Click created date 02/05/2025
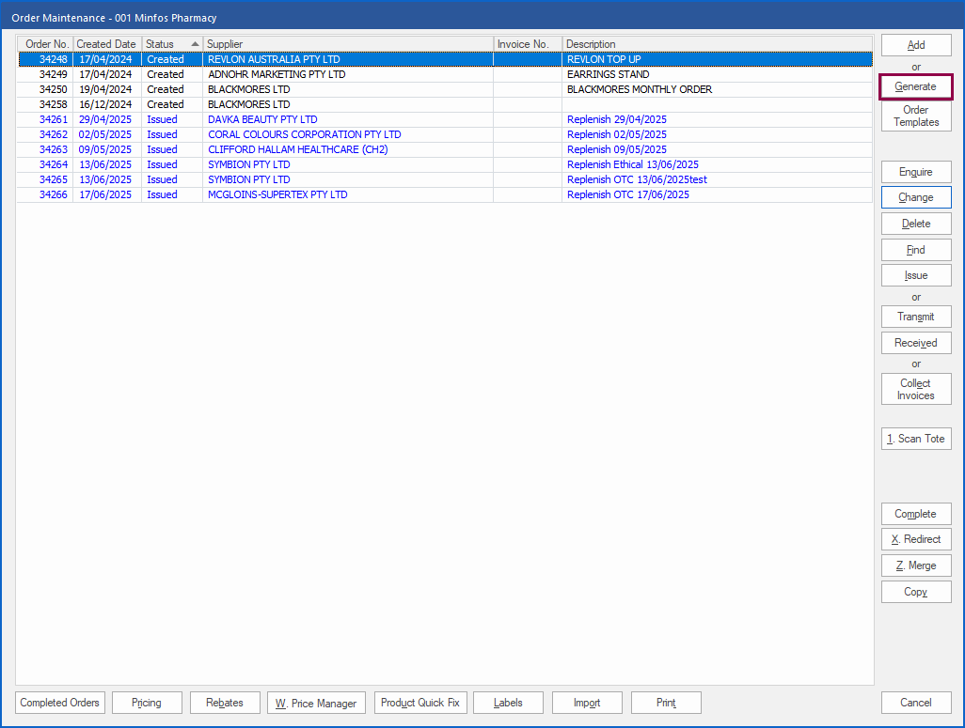 pyautogui.click(x=105, y=134)
